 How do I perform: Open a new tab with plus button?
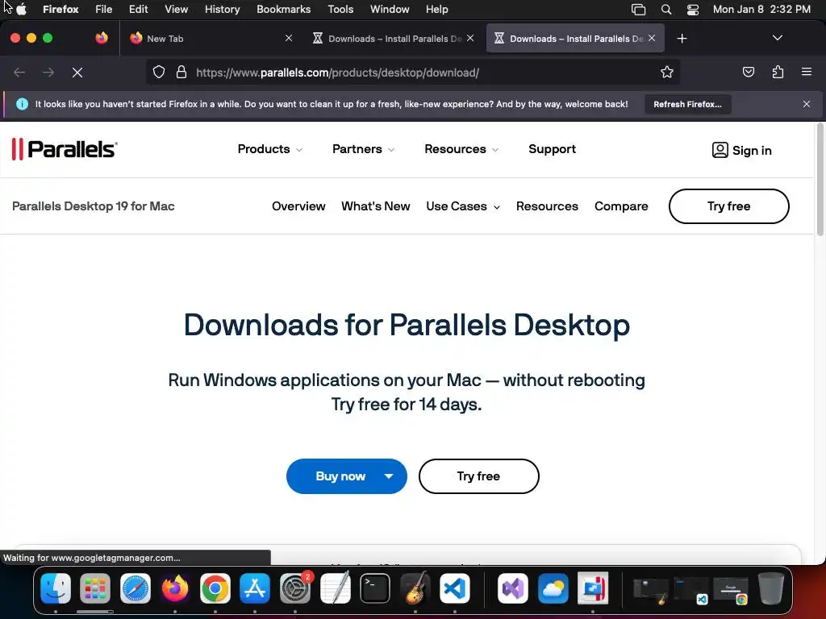(682, 39)
